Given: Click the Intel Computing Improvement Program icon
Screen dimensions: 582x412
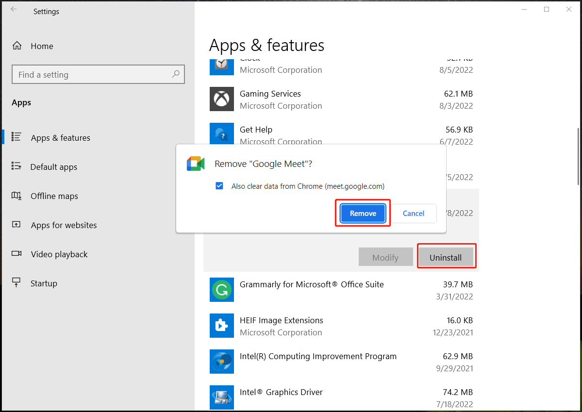Looking at the screenshot, I should pos(222,362).
